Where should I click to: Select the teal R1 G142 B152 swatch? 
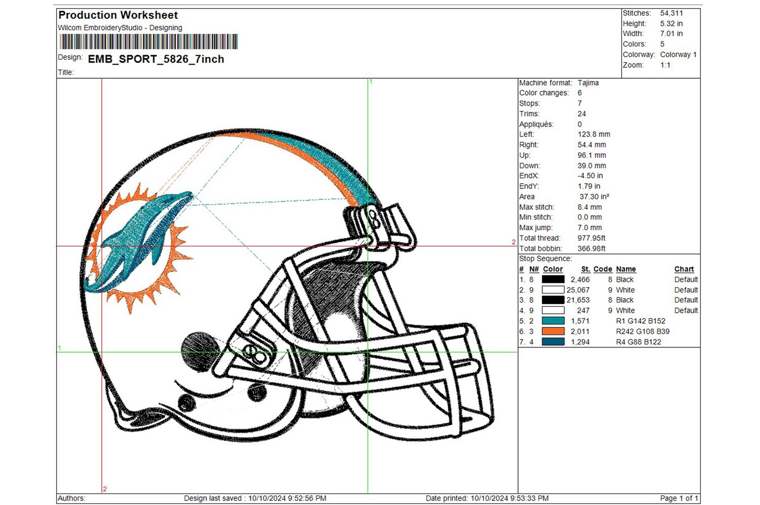click(x=553, y=321)
